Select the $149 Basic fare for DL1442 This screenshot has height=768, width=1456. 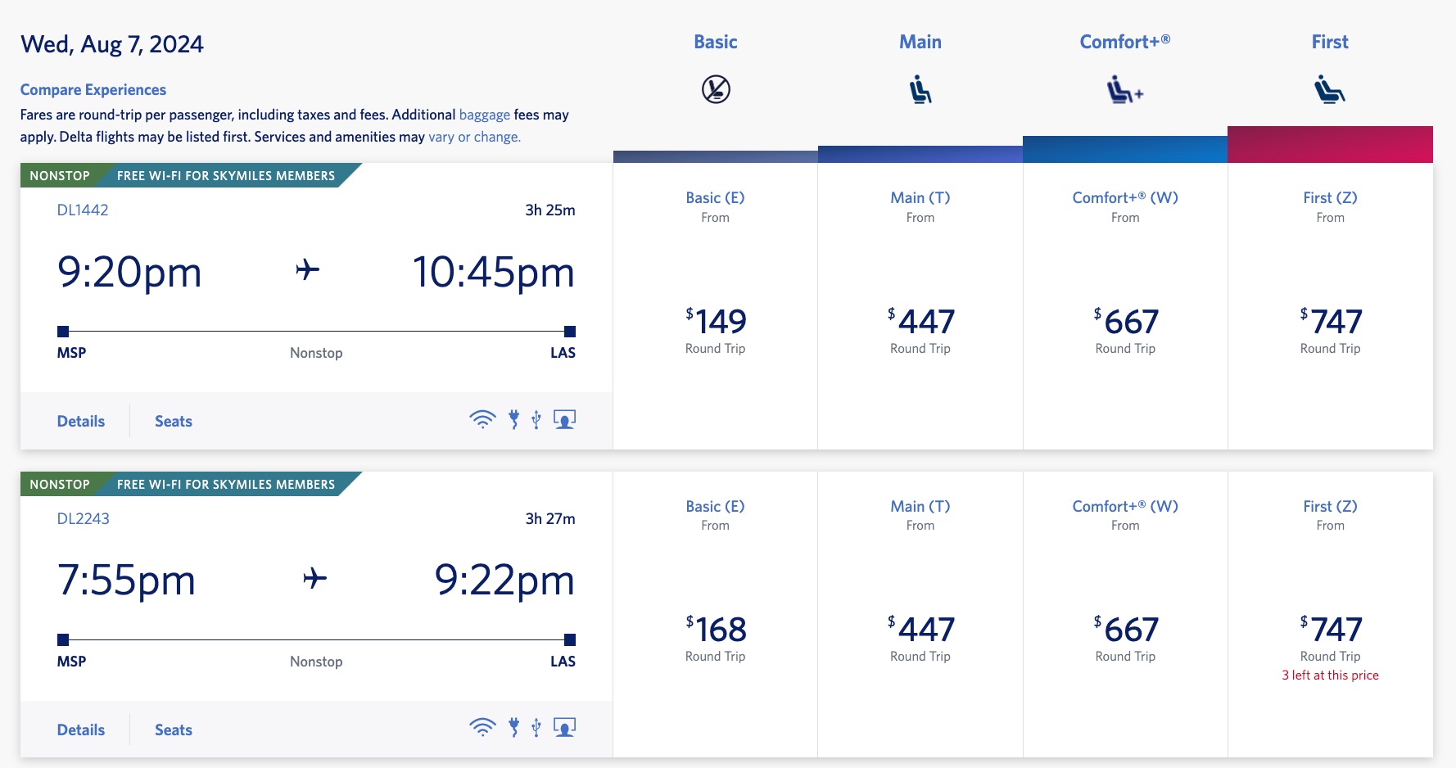click(715, 321)
